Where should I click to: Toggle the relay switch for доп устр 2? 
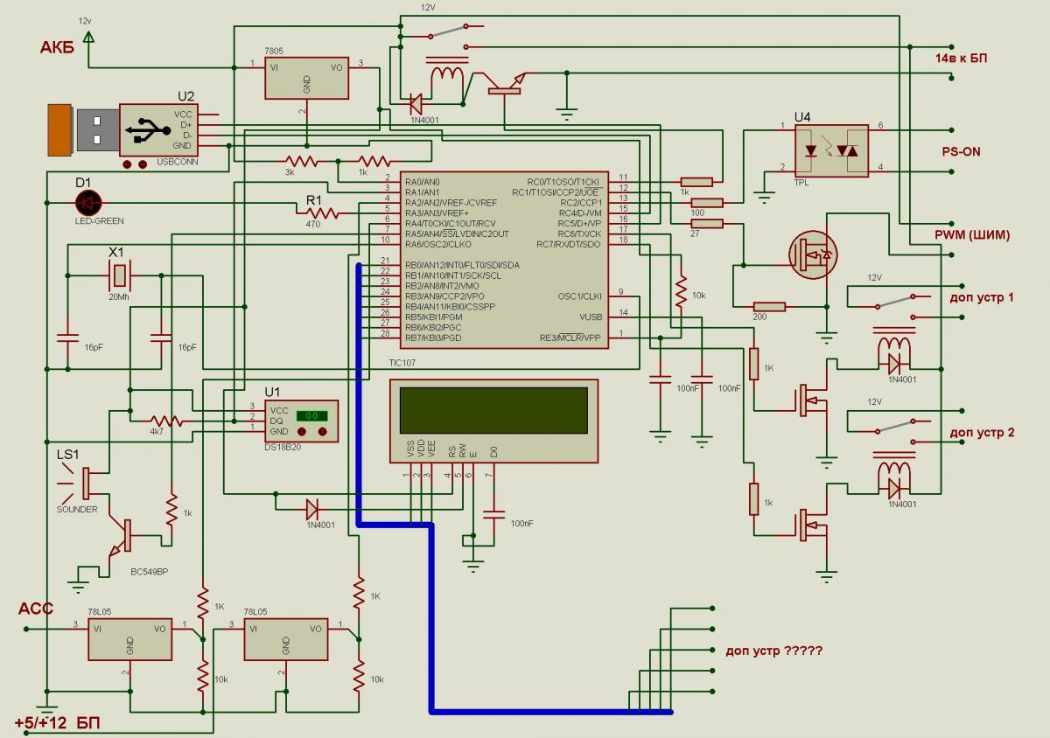tap(892, 426)
